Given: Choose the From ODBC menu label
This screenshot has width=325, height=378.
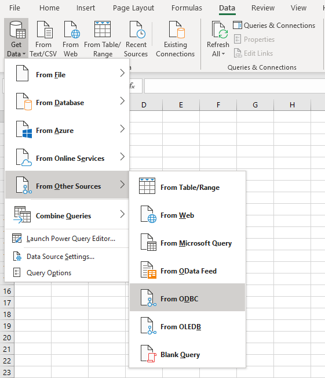Looking at the screenshot, I should 180,299.
